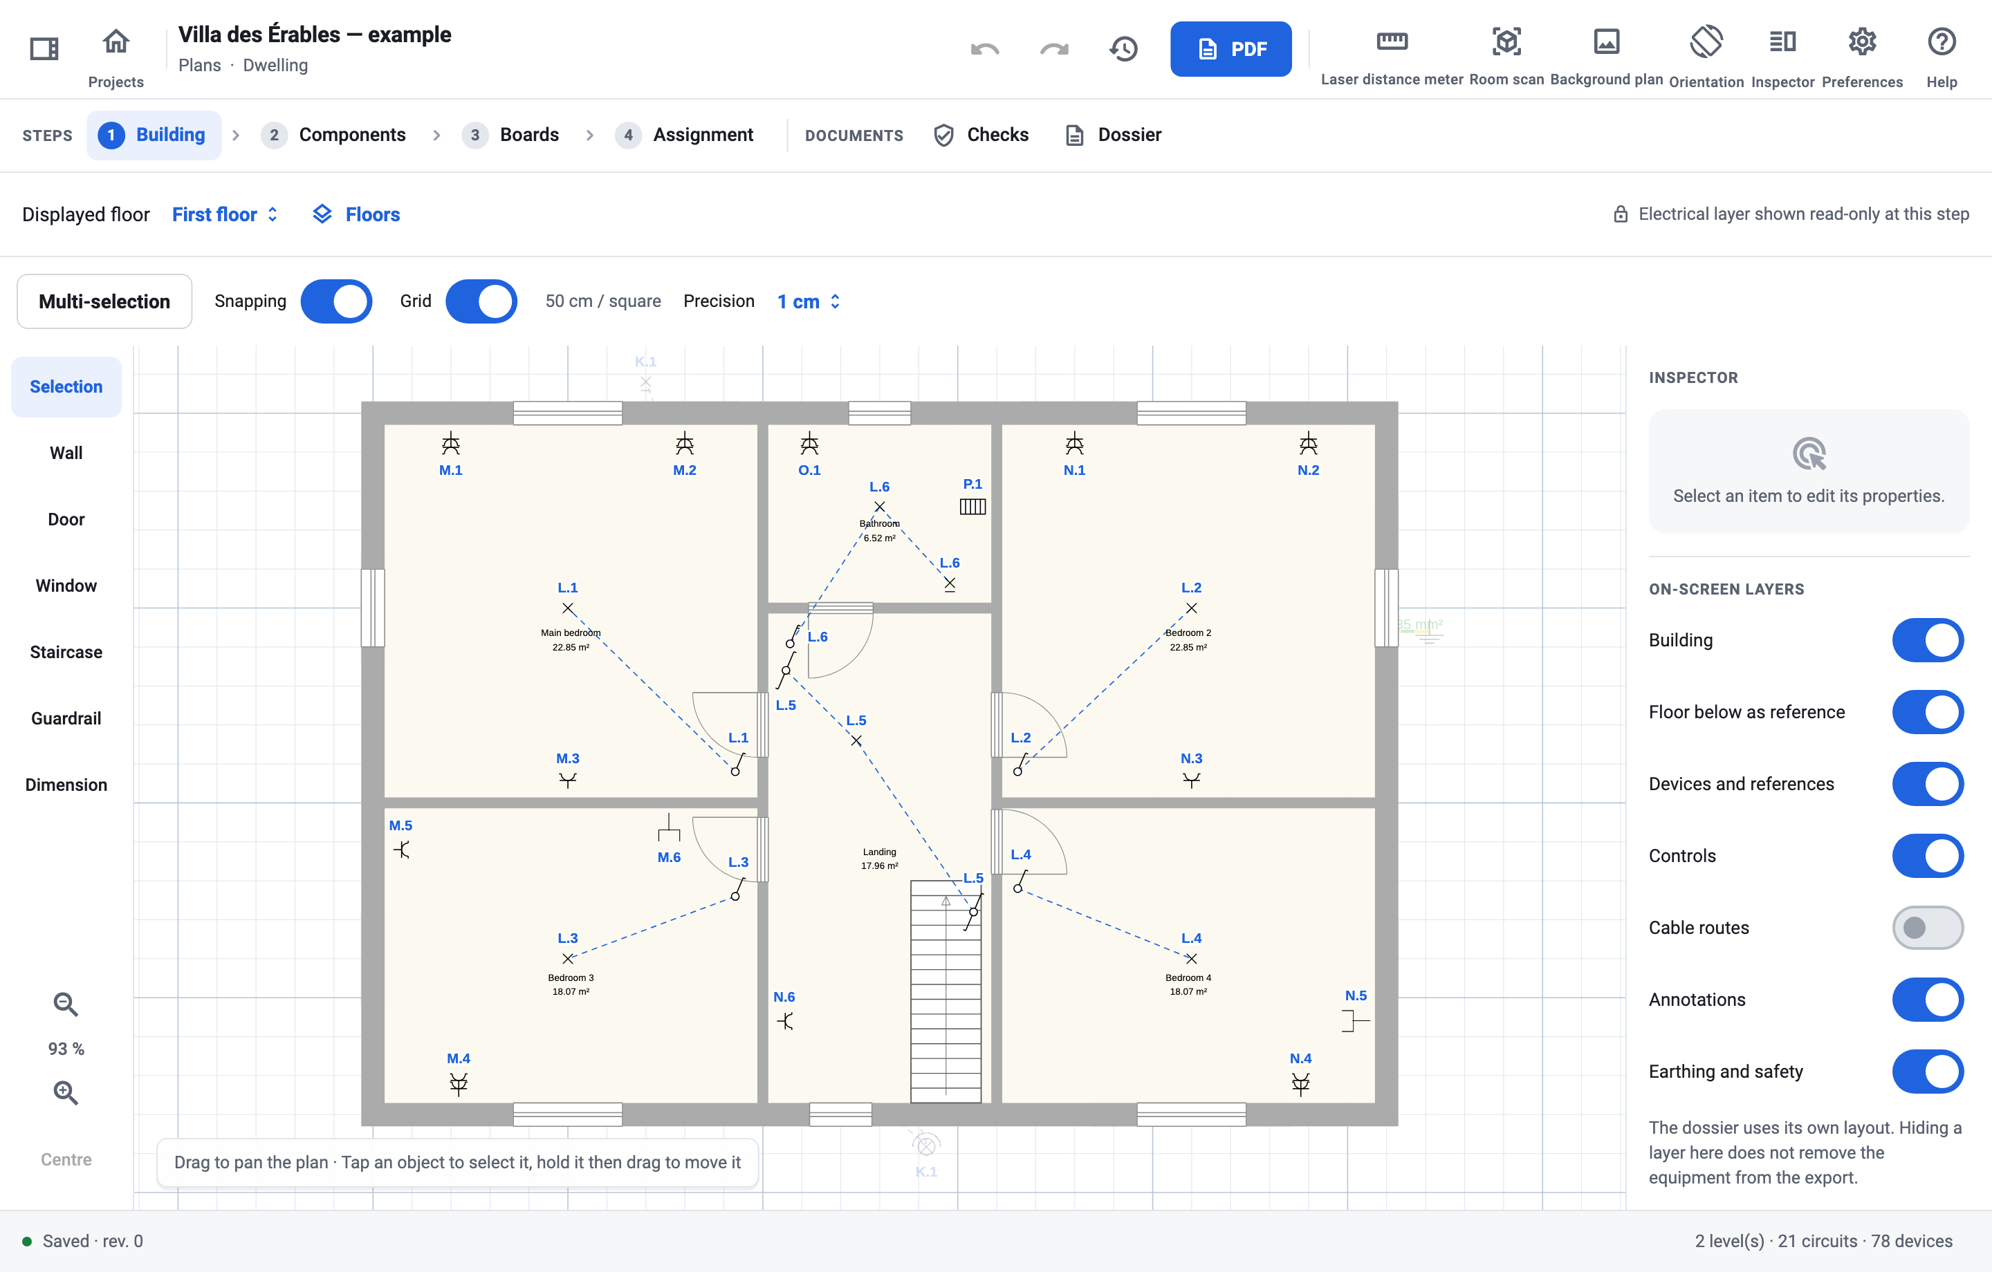Go to Projects home
Viewport: 1992px width, 1272px height.
point(116,55)
